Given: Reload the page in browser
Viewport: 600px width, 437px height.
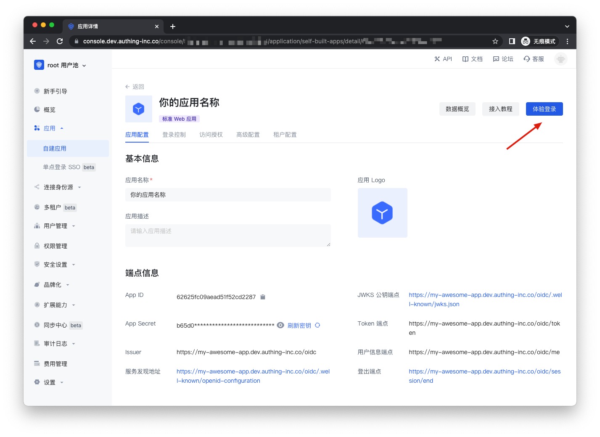Looking at the screenshot, I should point(60,41).
